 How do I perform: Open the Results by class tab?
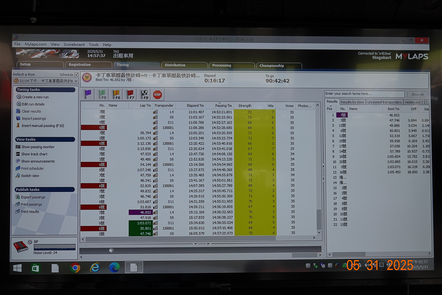[352, 102]
